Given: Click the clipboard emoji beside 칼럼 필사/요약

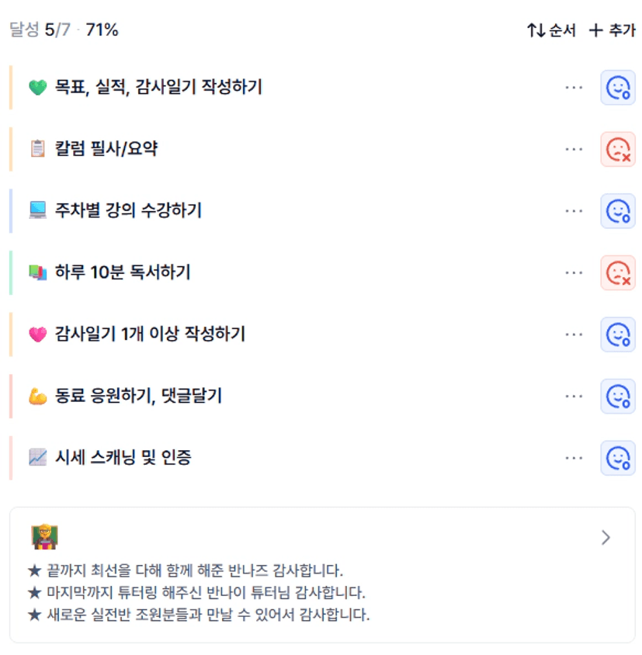Looking at the screenshot, I should tap(37, 149).
